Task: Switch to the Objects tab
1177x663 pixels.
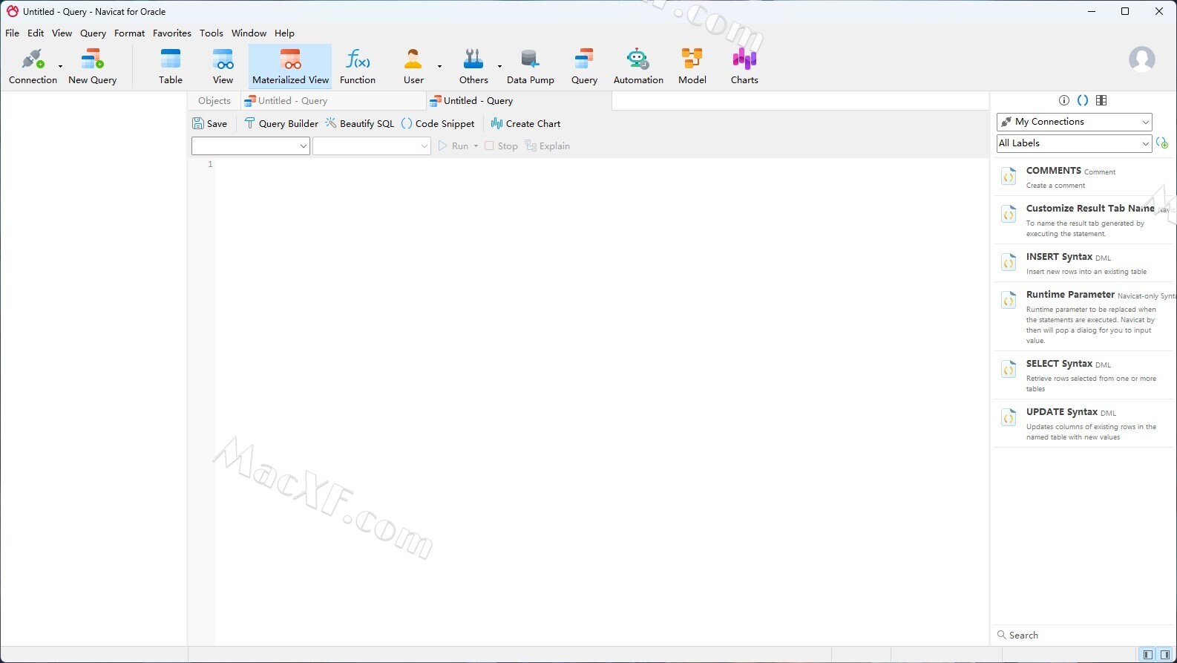Action: (214, 101)
